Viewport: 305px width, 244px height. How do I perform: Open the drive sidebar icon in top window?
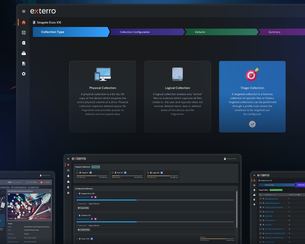(24, 53)
